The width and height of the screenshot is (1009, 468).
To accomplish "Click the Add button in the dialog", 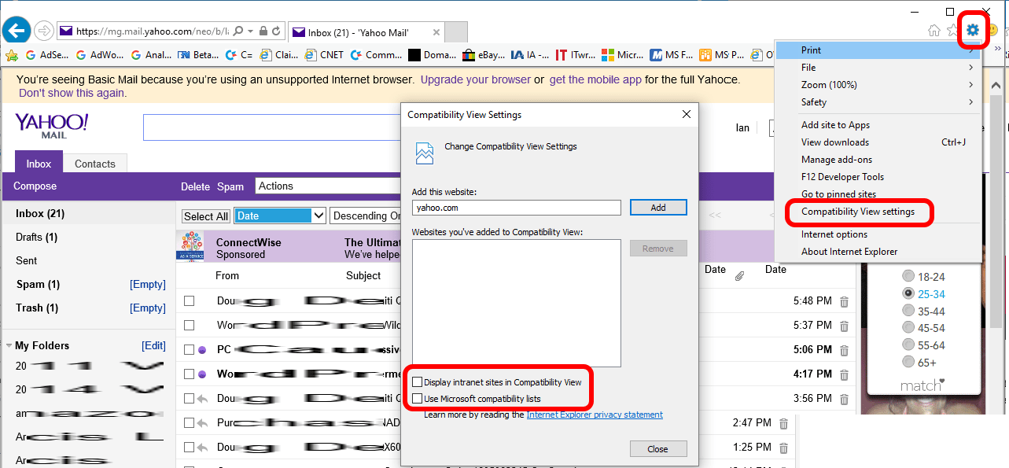I will click(657, 208).
